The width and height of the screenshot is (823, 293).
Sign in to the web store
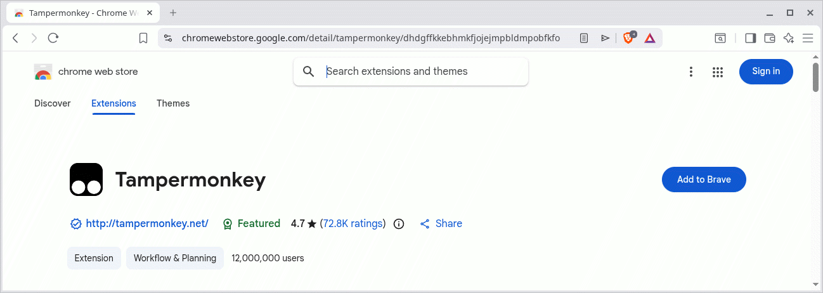(766, 72)
